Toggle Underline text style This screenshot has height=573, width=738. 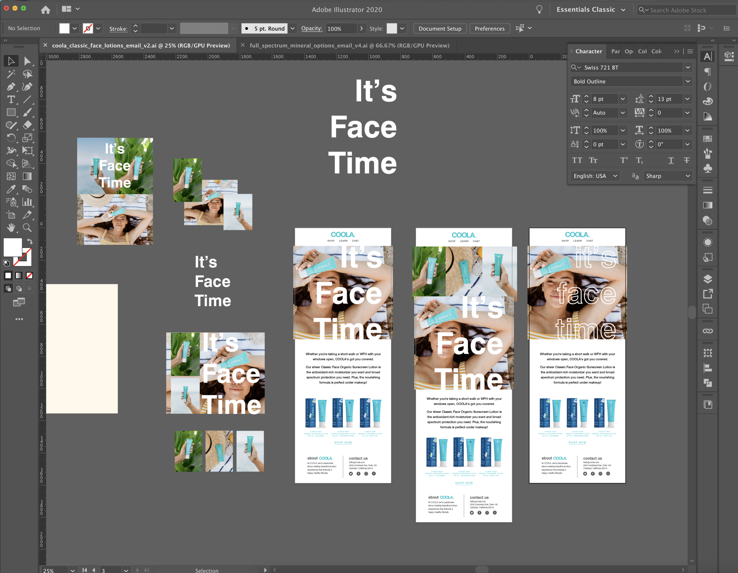point(671,160)
